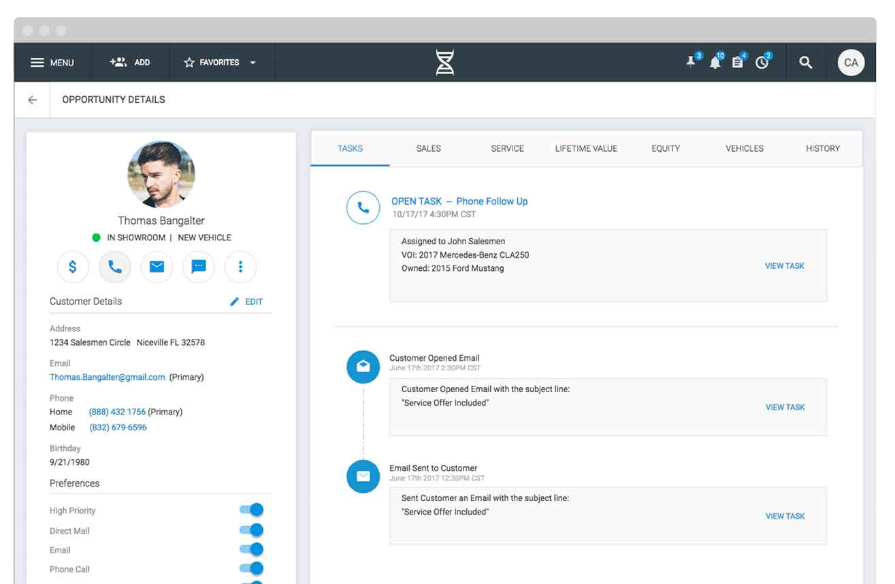Switch to the Vehicles tab
This screenshot has width=895, height=584.
pos(745,148)
